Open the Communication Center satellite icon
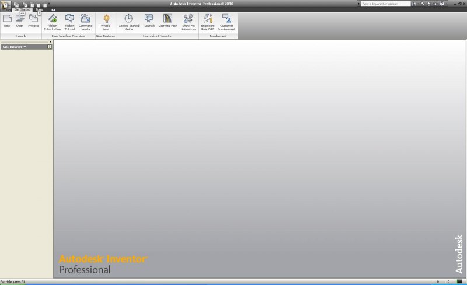 point(429,4)
